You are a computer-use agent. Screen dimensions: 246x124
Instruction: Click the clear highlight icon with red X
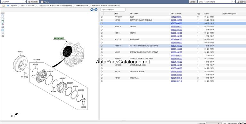tap(3, 24)
